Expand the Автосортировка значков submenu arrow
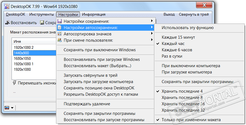Viewport: 246px width, 125px height. coord(152,34)
